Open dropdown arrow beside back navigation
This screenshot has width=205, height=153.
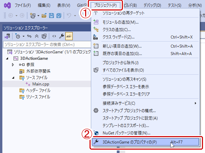click(x=16, y=16)
